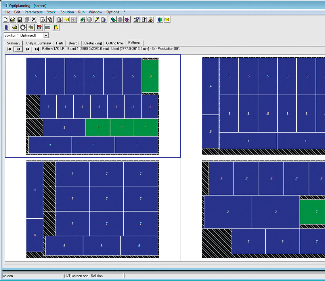Image resolution: width=325 pixels, height=281 pixels.
Task: Click the yellow 3D grid icon
Action: click(56, 27)
